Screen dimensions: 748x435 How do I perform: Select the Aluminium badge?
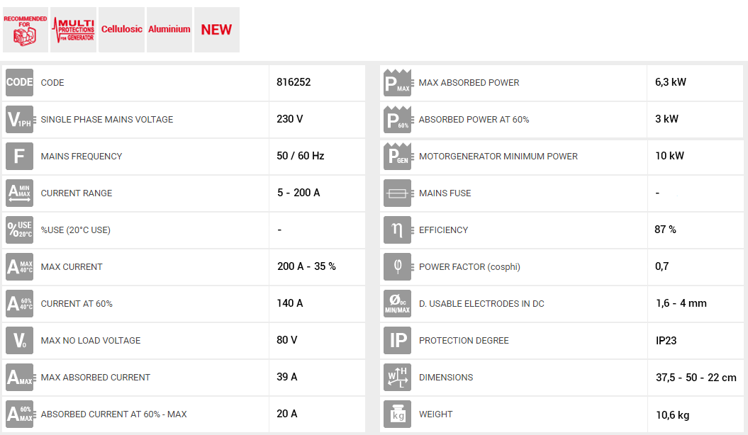[x=169, y=30]
